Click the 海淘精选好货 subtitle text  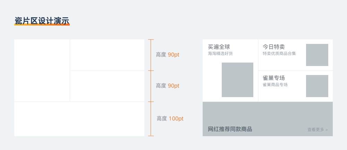(220, 54)
